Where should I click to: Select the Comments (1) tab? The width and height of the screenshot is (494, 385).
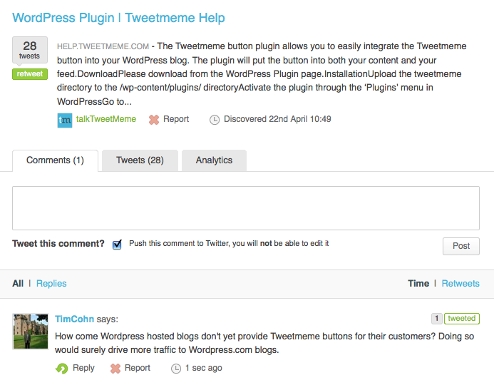tap(55, 160)
